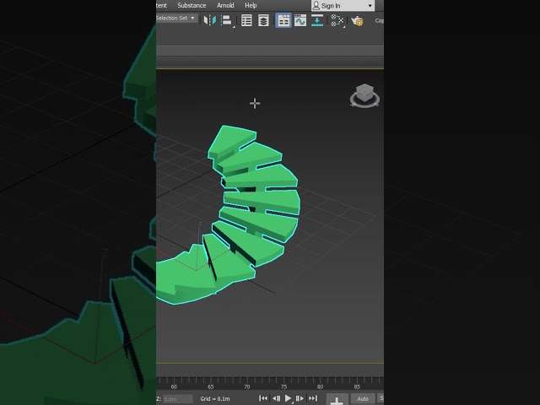Open the Curve Editor icon
The image size is (540, 405).
[300, 20]
